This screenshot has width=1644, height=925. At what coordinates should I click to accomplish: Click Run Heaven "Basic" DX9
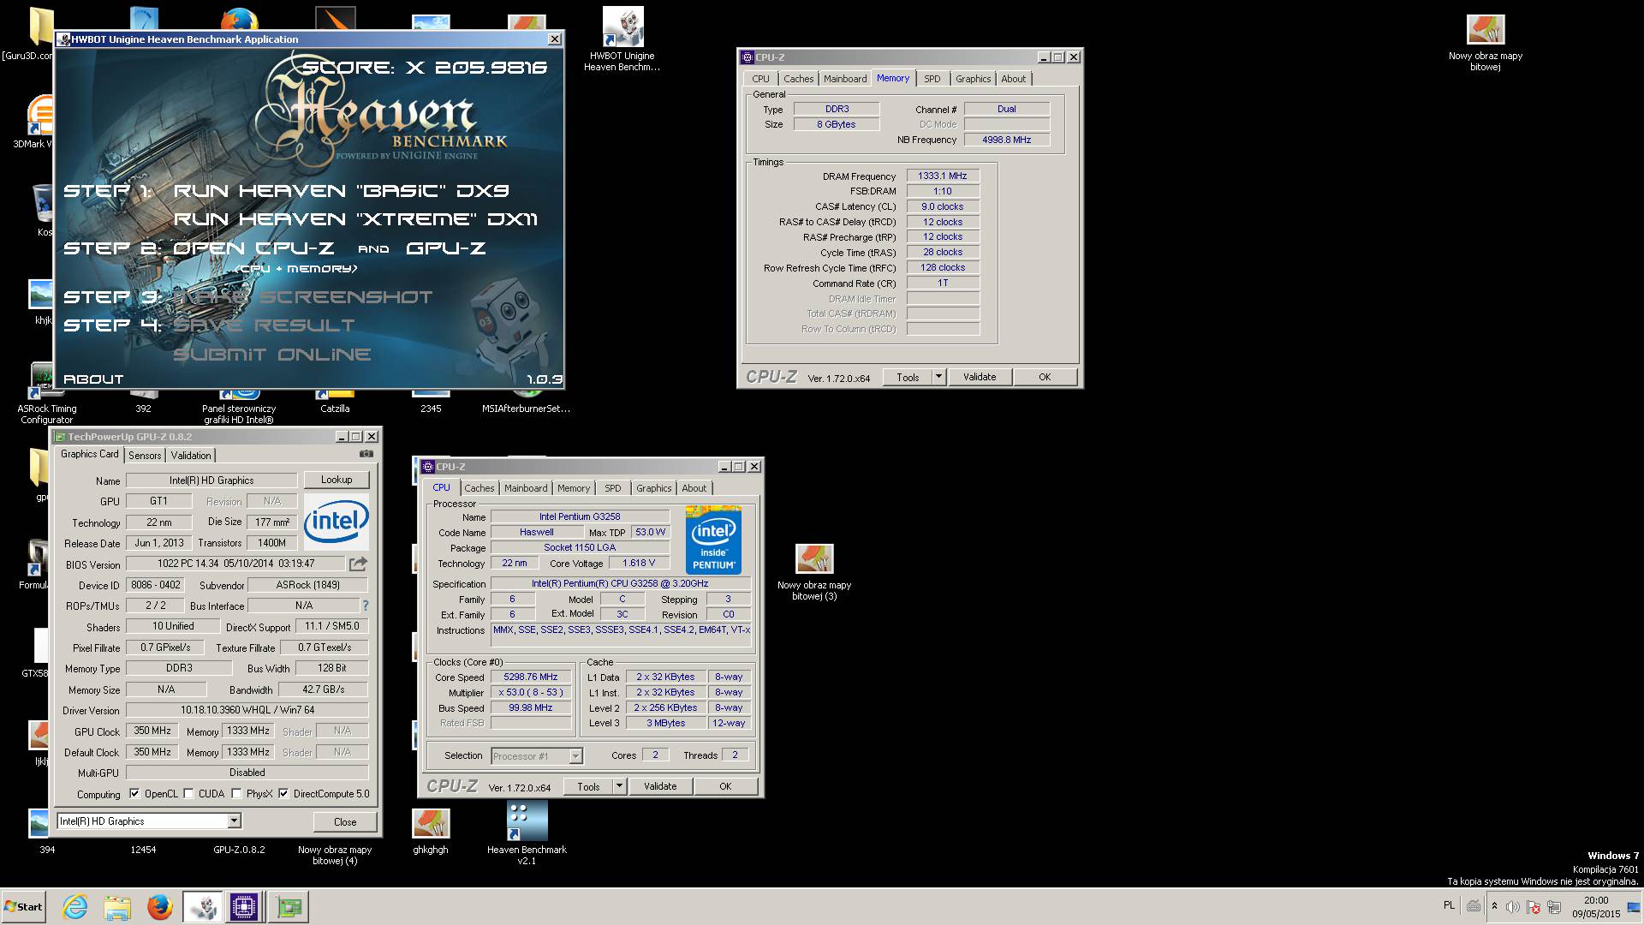click(341, 190)
